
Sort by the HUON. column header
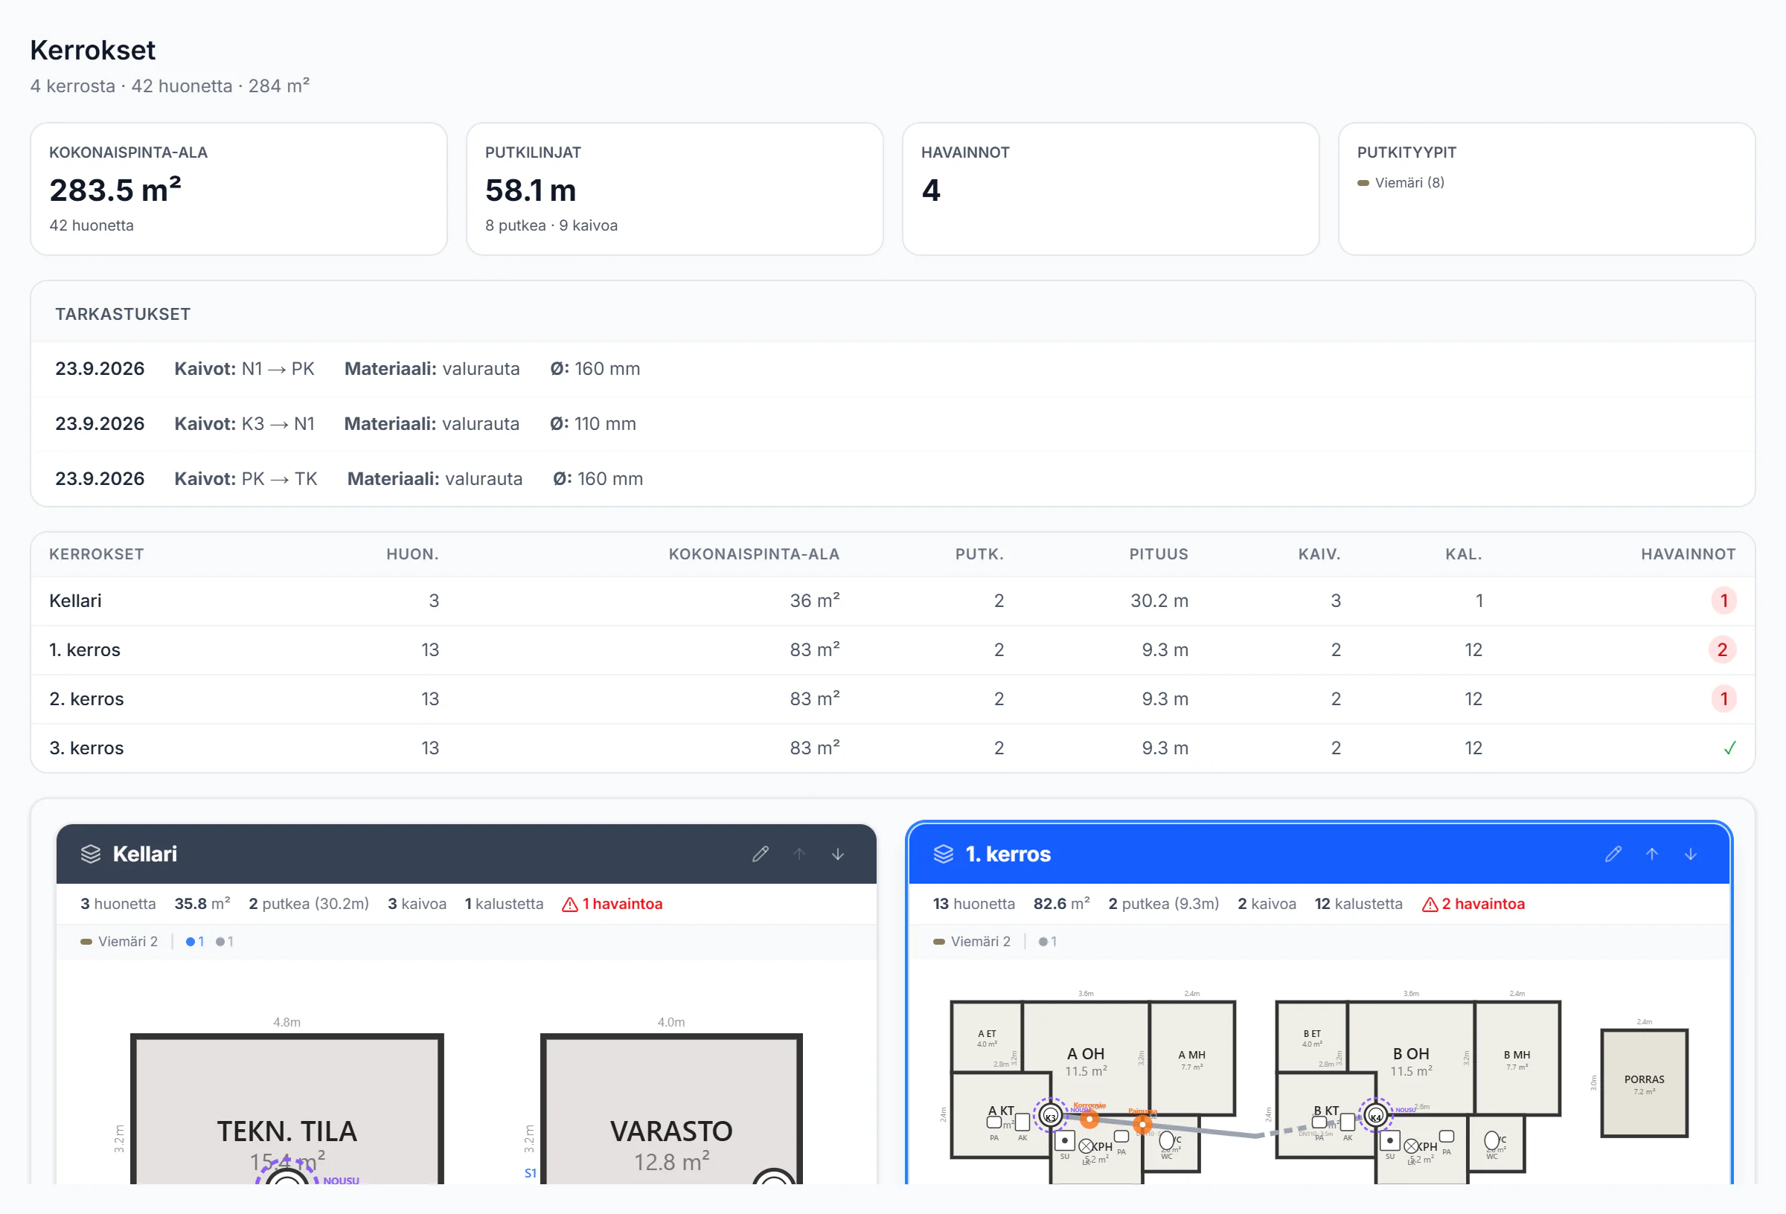[x=412, y=554]
